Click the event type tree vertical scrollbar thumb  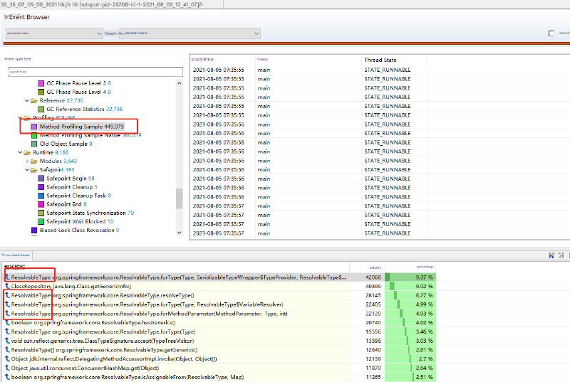tap(180, 198)
